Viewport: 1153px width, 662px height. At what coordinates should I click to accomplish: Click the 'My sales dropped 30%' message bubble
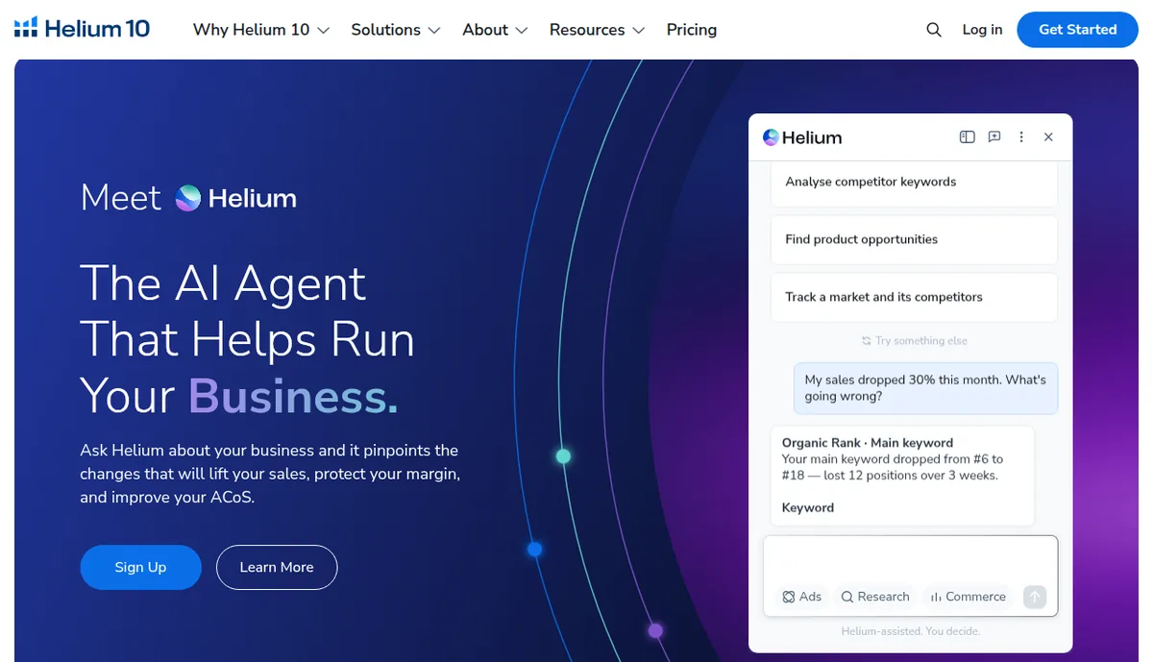click(925, 388)
